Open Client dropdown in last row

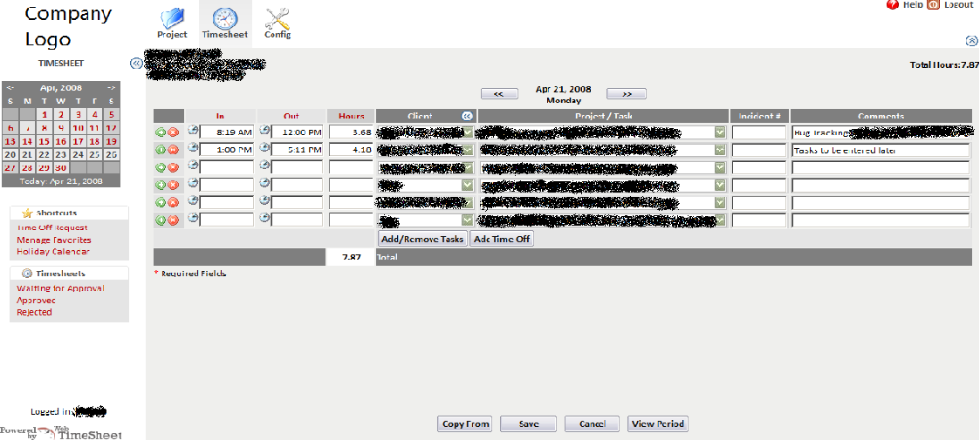click(x=468, y=220)
